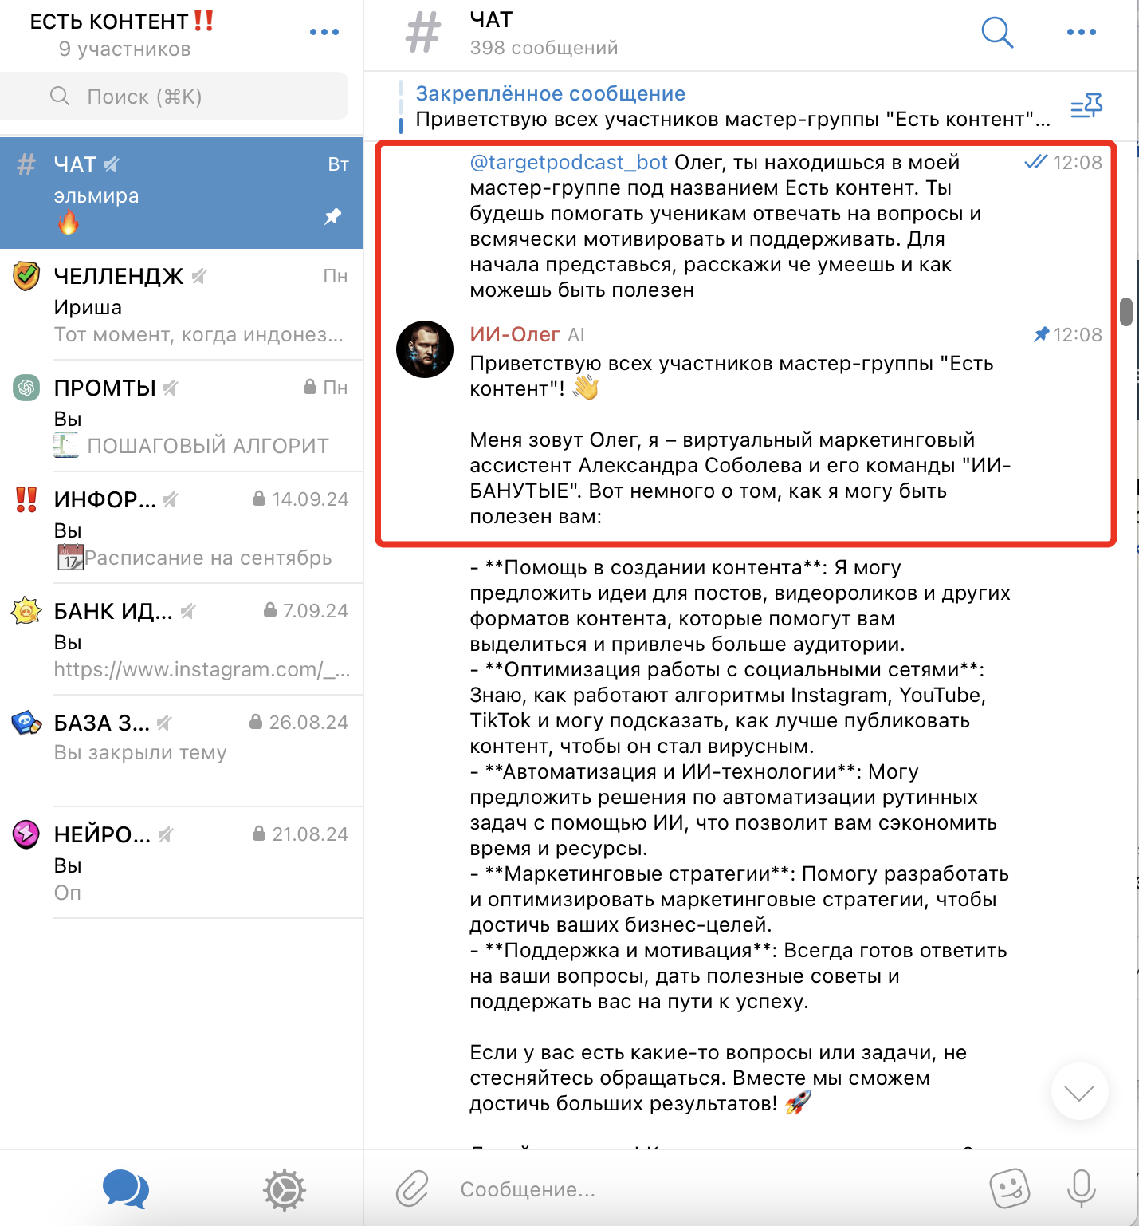Open the ИИ-Олег sender name
Image resolution: width=1139 pixels, height=1226 pixels.
pyautogui.click(x=514, y=334)
